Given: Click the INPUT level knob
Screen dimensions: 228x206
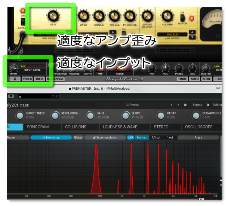Looking at the screenshot, I should pos(14,68).
